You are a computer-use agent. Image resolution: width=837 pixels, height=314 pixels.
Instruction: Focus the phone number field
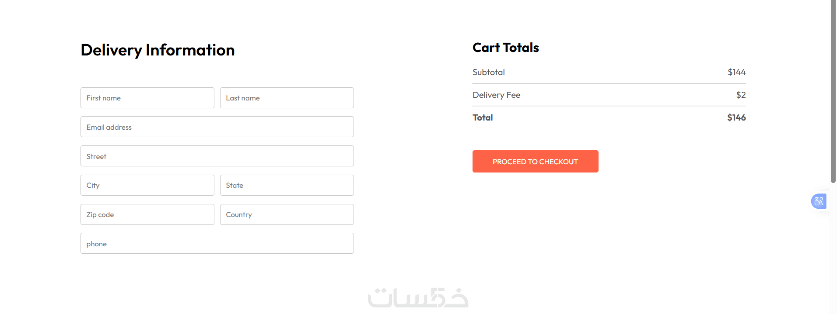coord(217,244)
